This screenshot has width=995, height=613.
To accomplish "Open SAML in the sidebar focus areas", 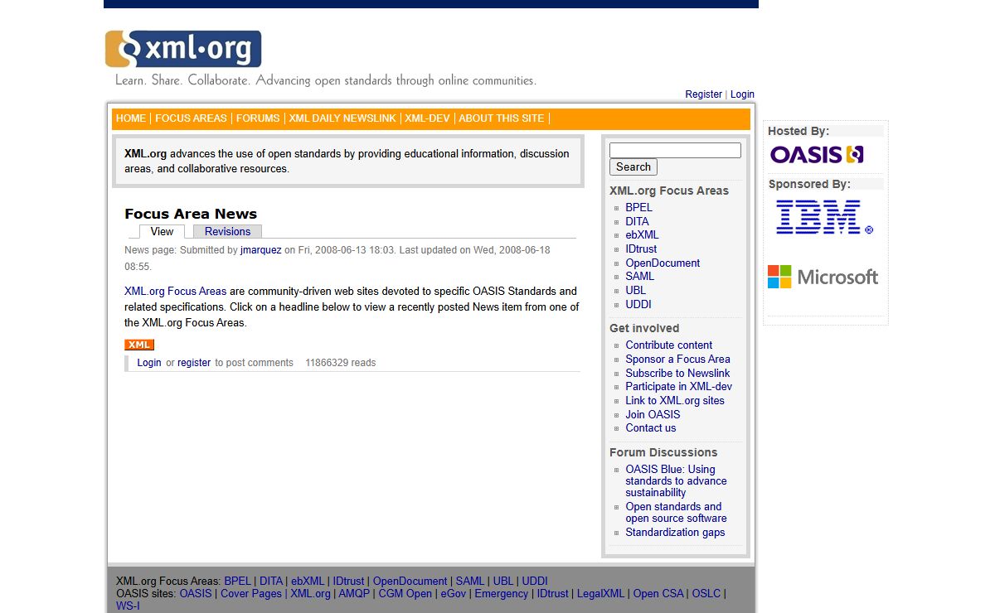I will pyautogui.click(x=639, y=277).
